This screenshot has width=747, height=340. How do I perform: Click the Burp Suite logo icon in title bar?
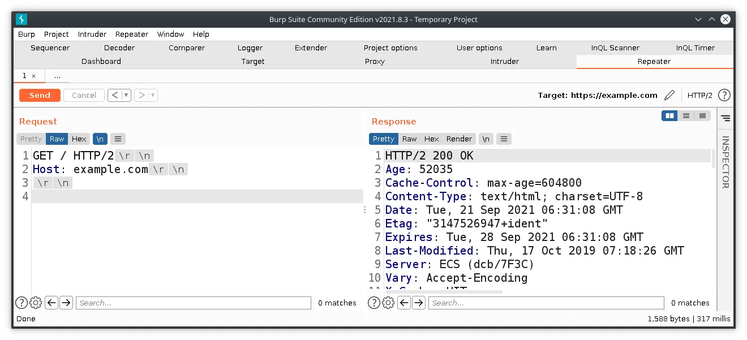[x=22, y=19]
